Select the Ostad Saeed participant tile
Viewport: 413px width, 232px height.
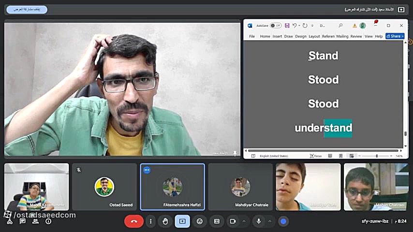pyautogui.click(x=104, y=187)
